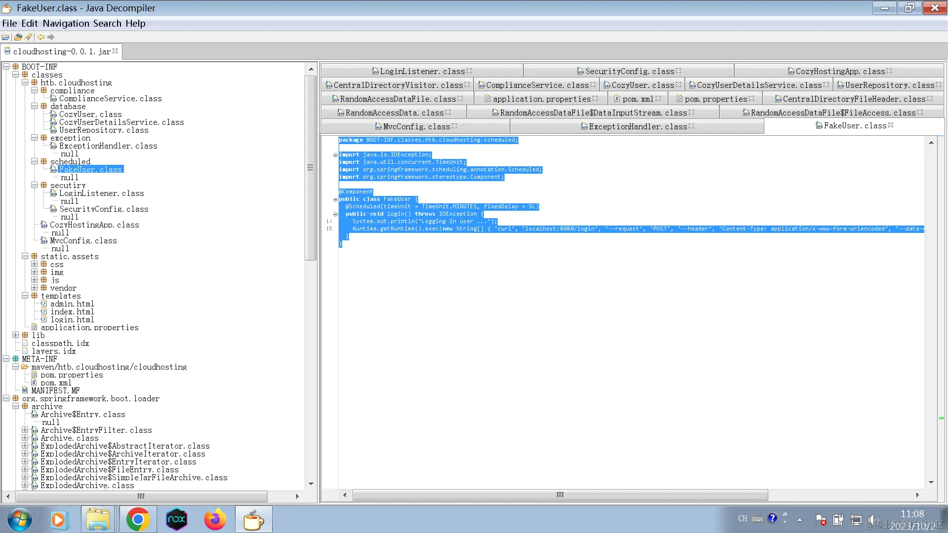Click the Open File toolbar icon
The width and height of the screenshot is (948, 533).
tap(6, 37)
